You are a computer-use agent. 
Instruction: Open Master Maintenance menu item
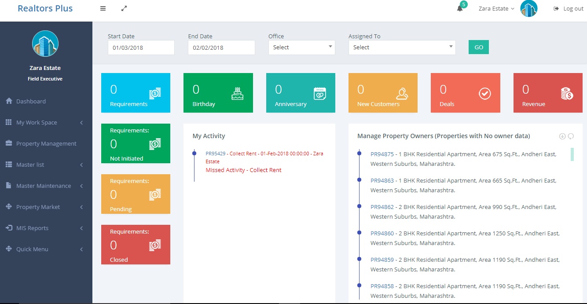pos(46,186)
